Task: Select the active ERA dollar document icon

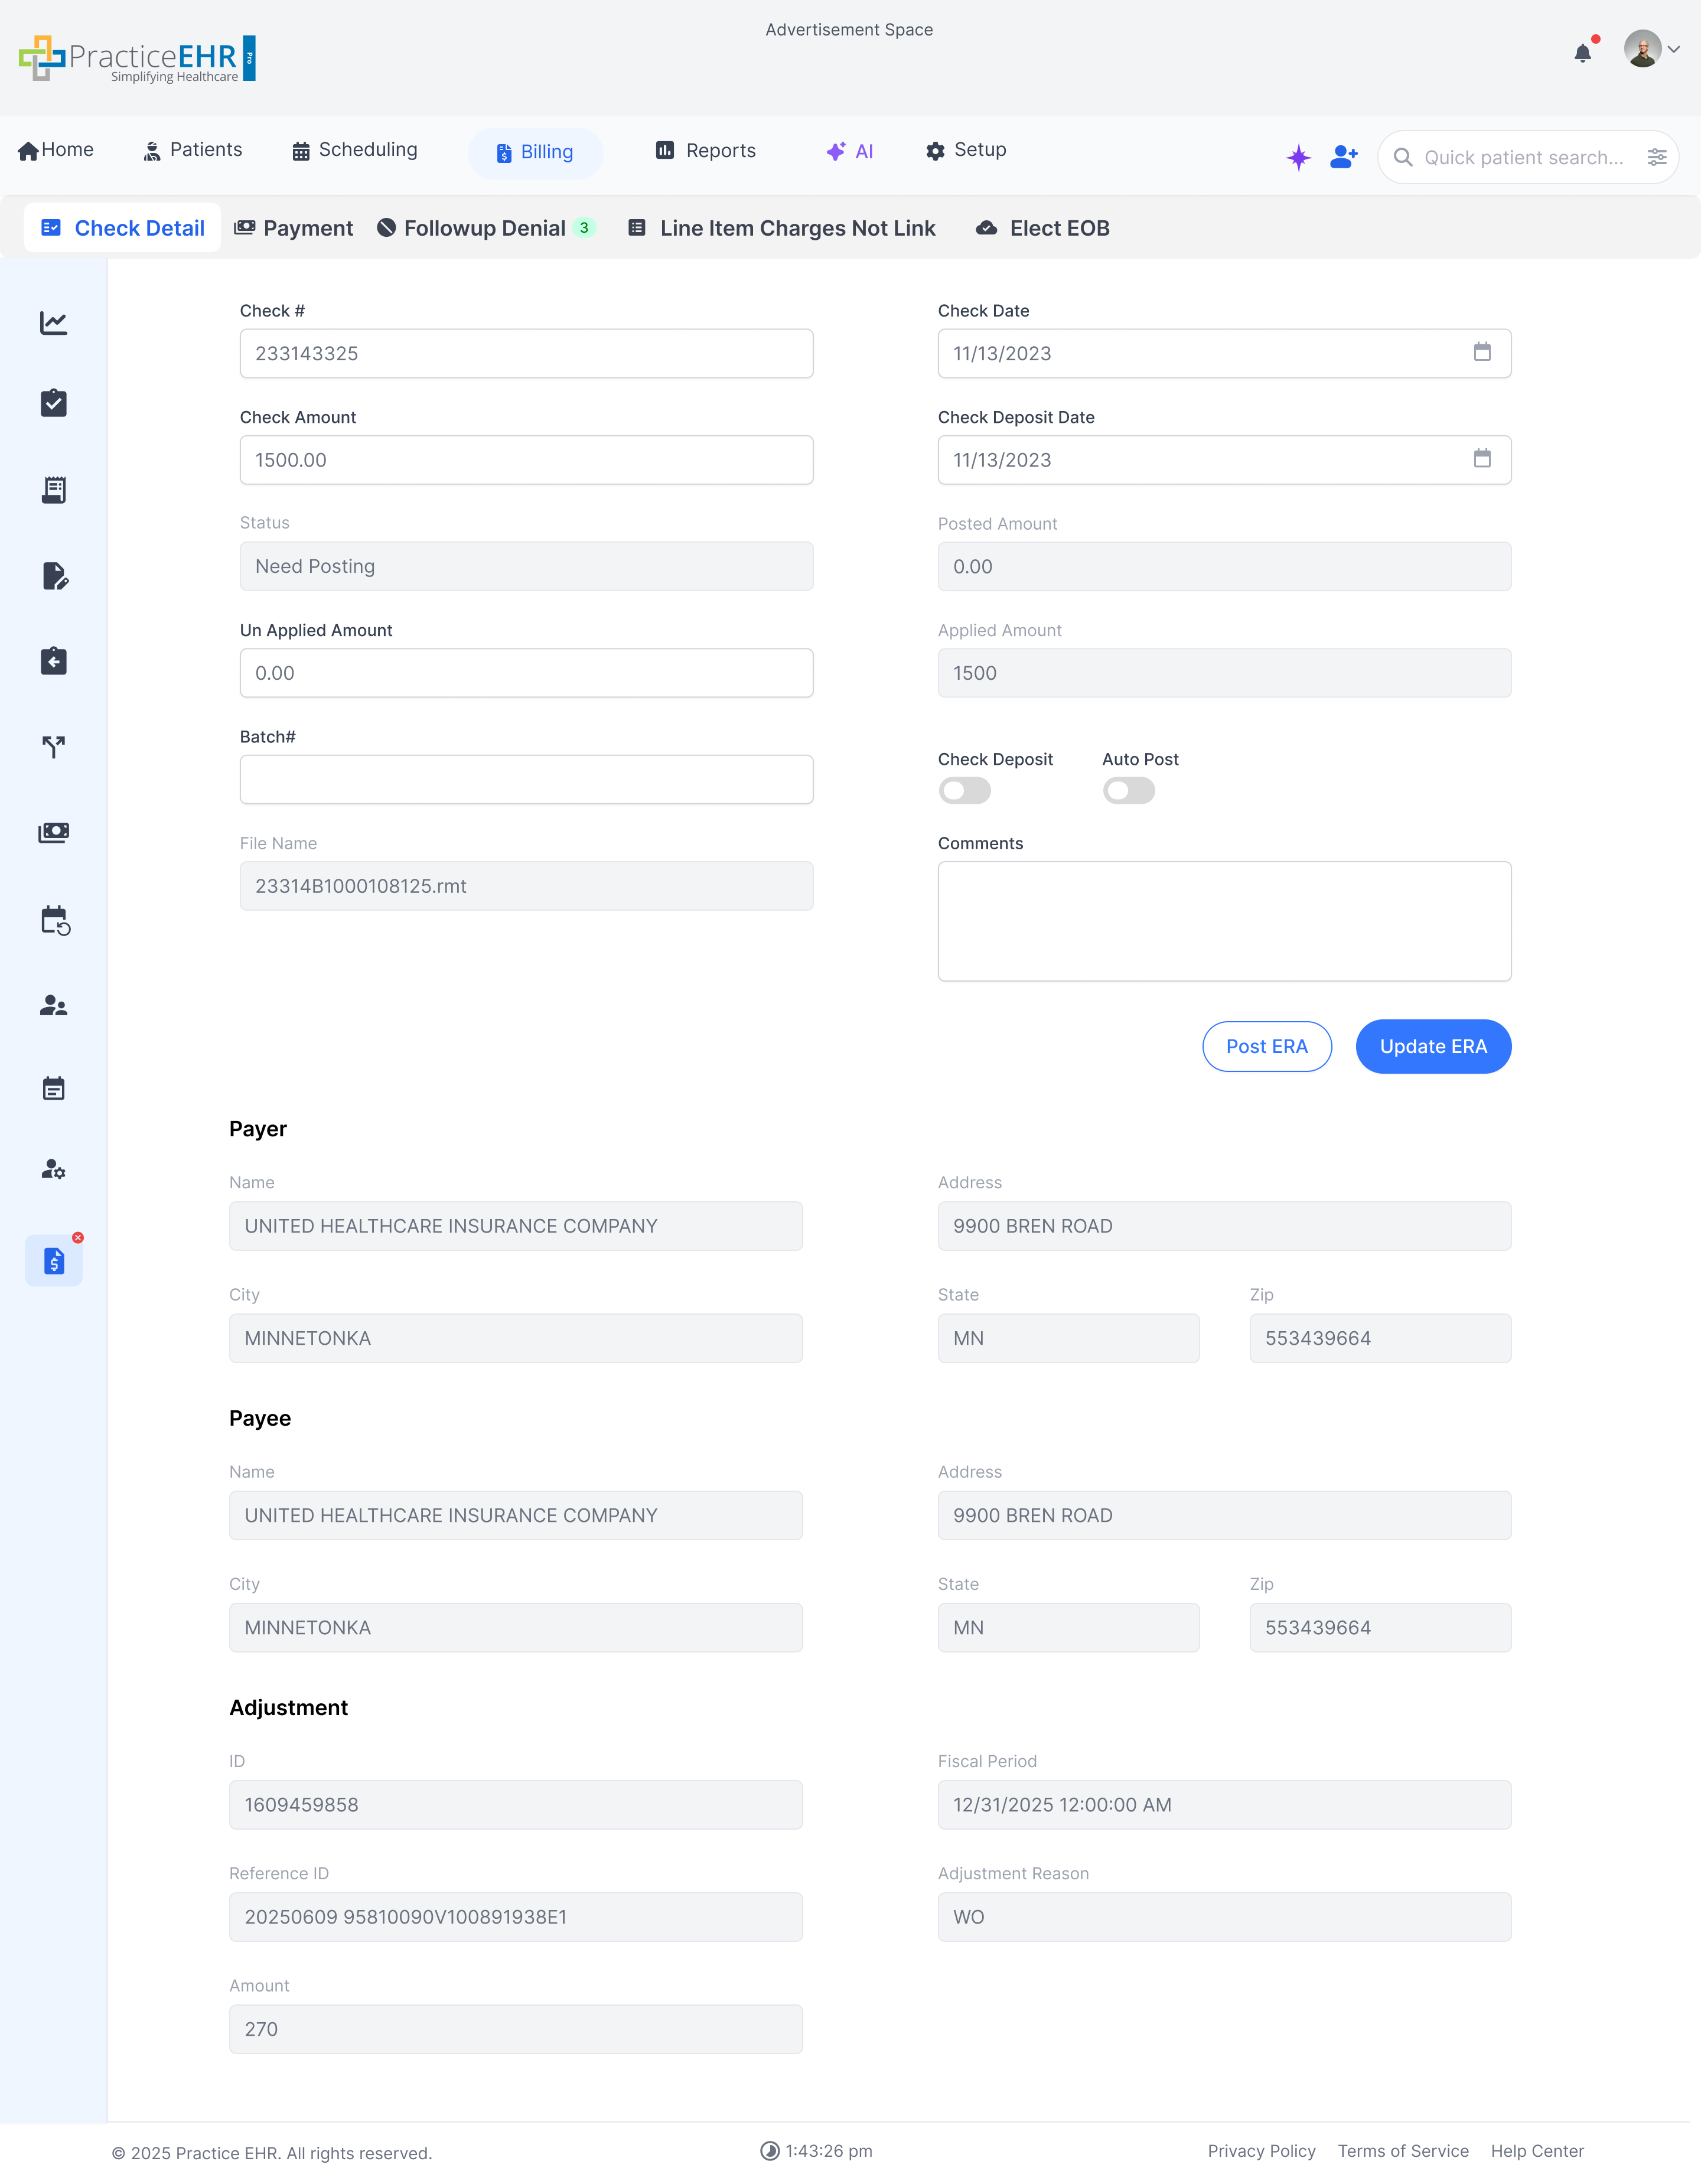Action: [x=53, y=1260]
